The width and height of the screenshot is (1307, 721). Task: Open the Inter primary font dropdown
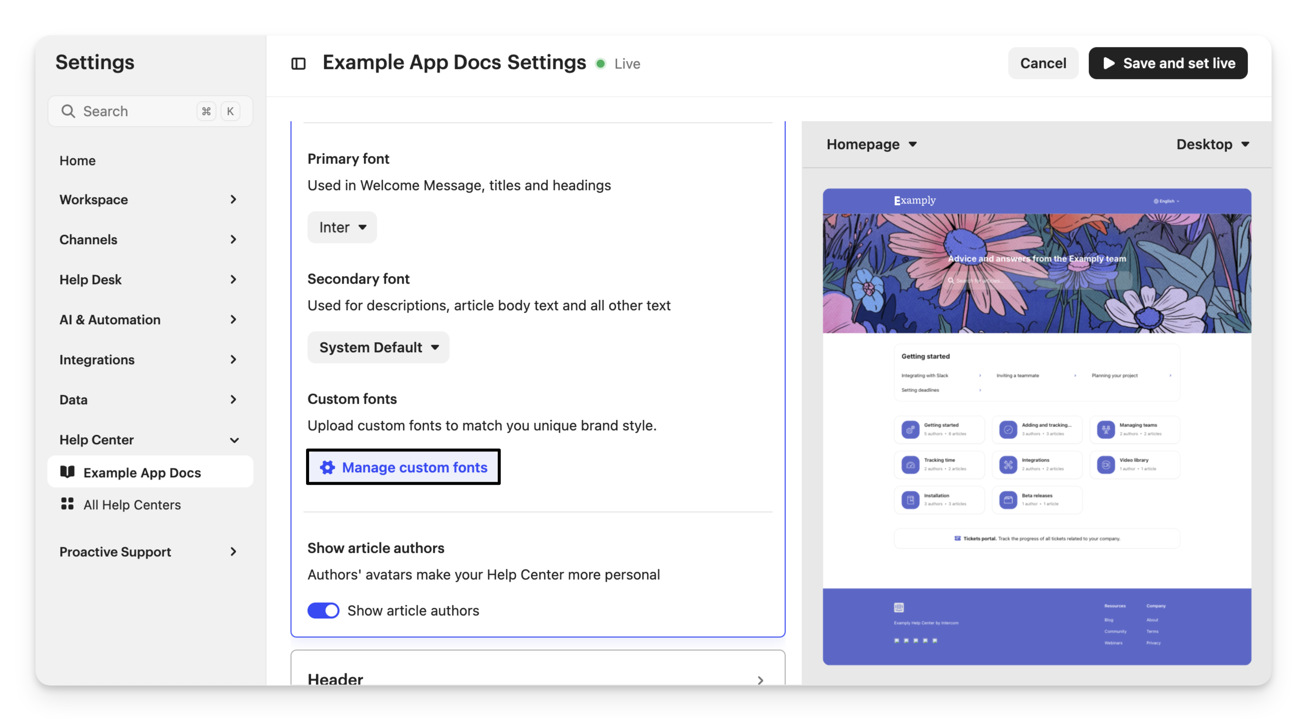click(342, 227)
